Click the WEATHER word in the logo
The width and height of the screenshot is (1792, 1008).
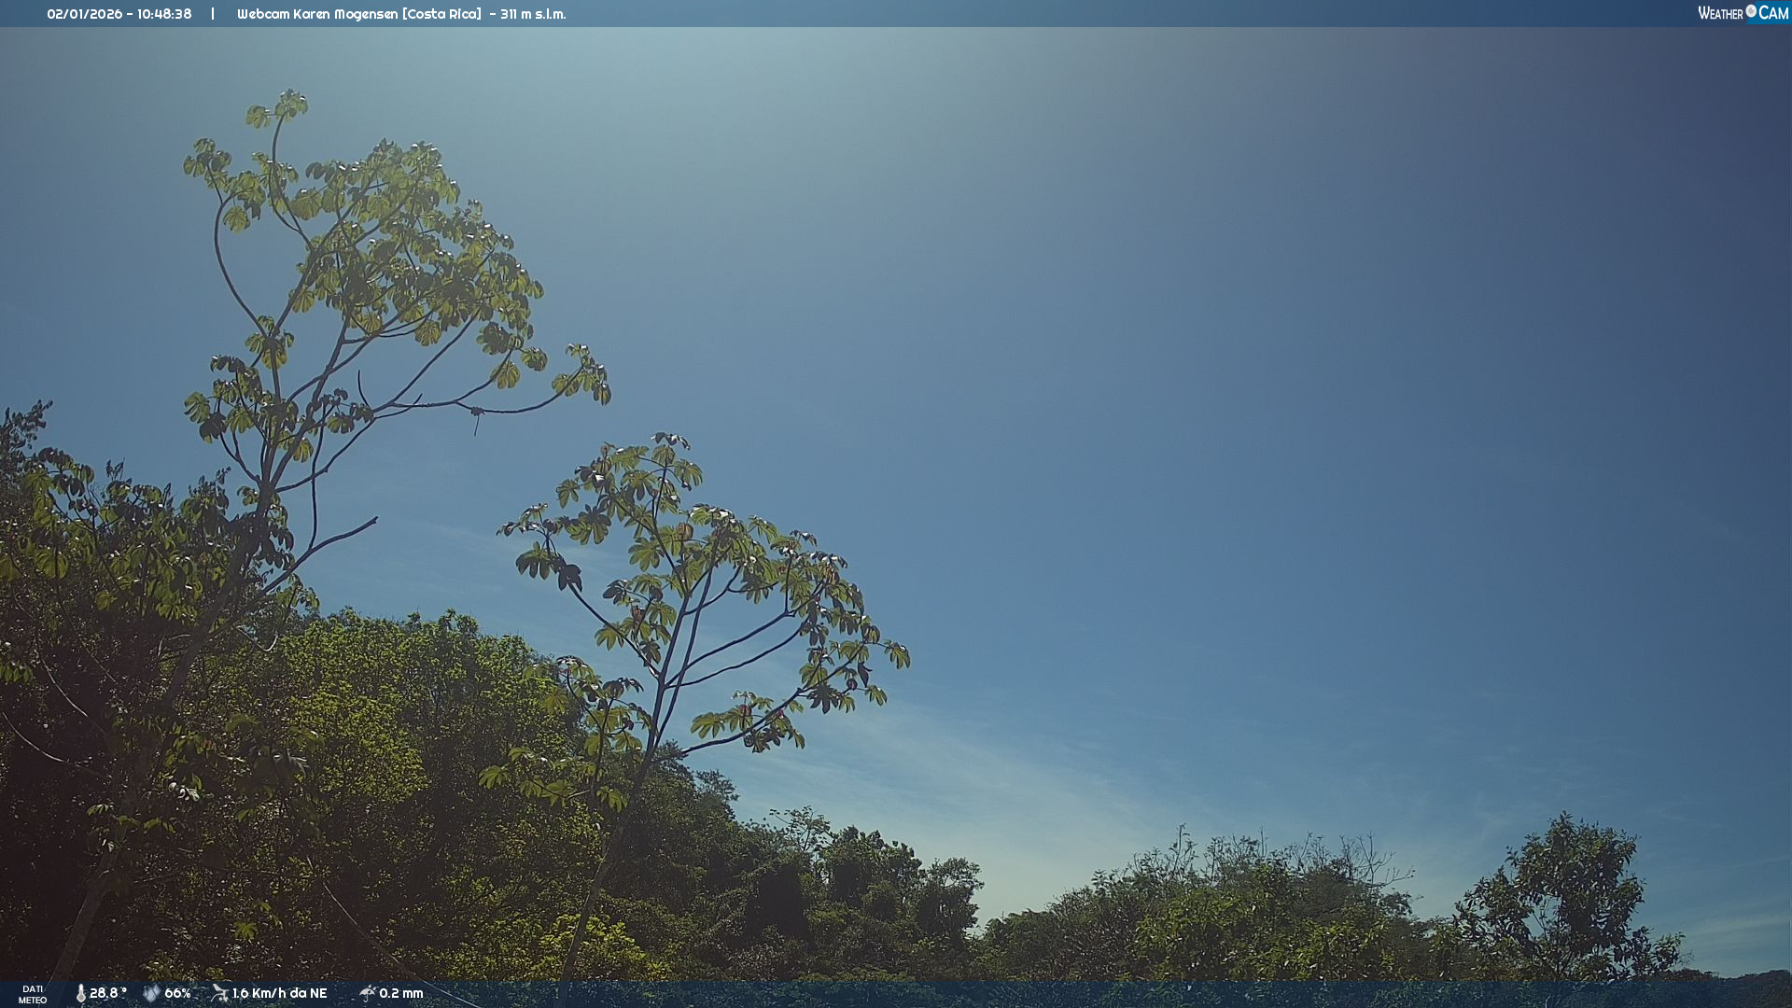coord(1720,13)
